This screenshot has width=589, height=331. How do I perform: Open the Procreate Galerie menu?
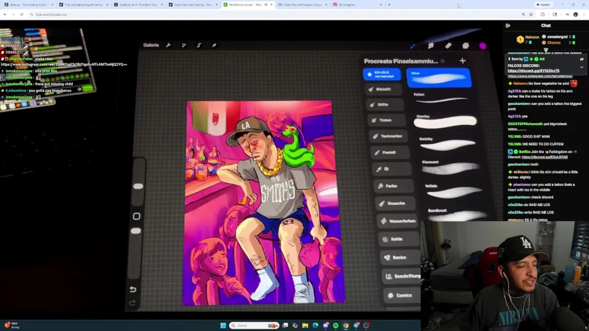coord(151,45)
